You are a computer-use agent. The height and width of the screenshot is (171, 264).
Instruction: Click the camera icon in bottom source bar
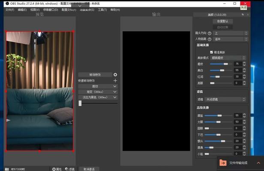7,169
